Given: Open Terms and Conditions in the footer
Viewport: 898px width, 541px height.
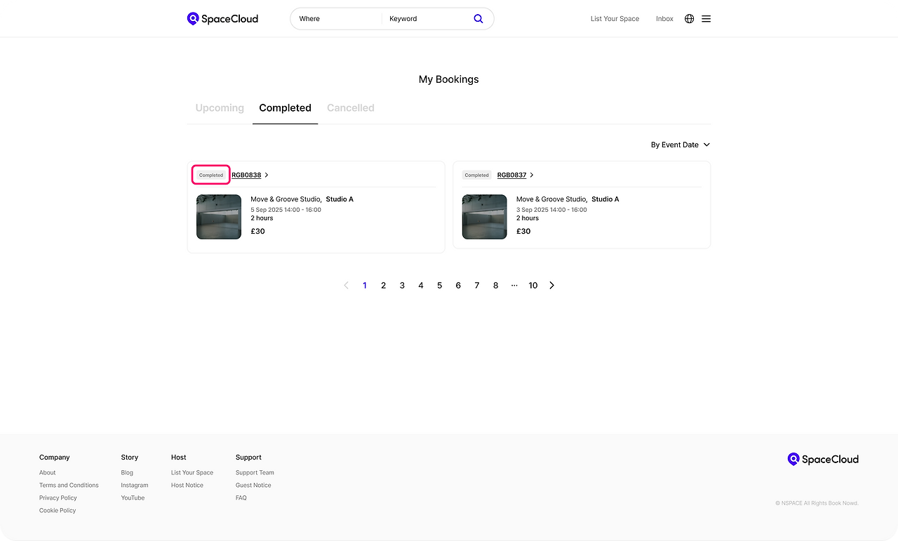Looking at the screenshot, I should [x=69, y=486].
